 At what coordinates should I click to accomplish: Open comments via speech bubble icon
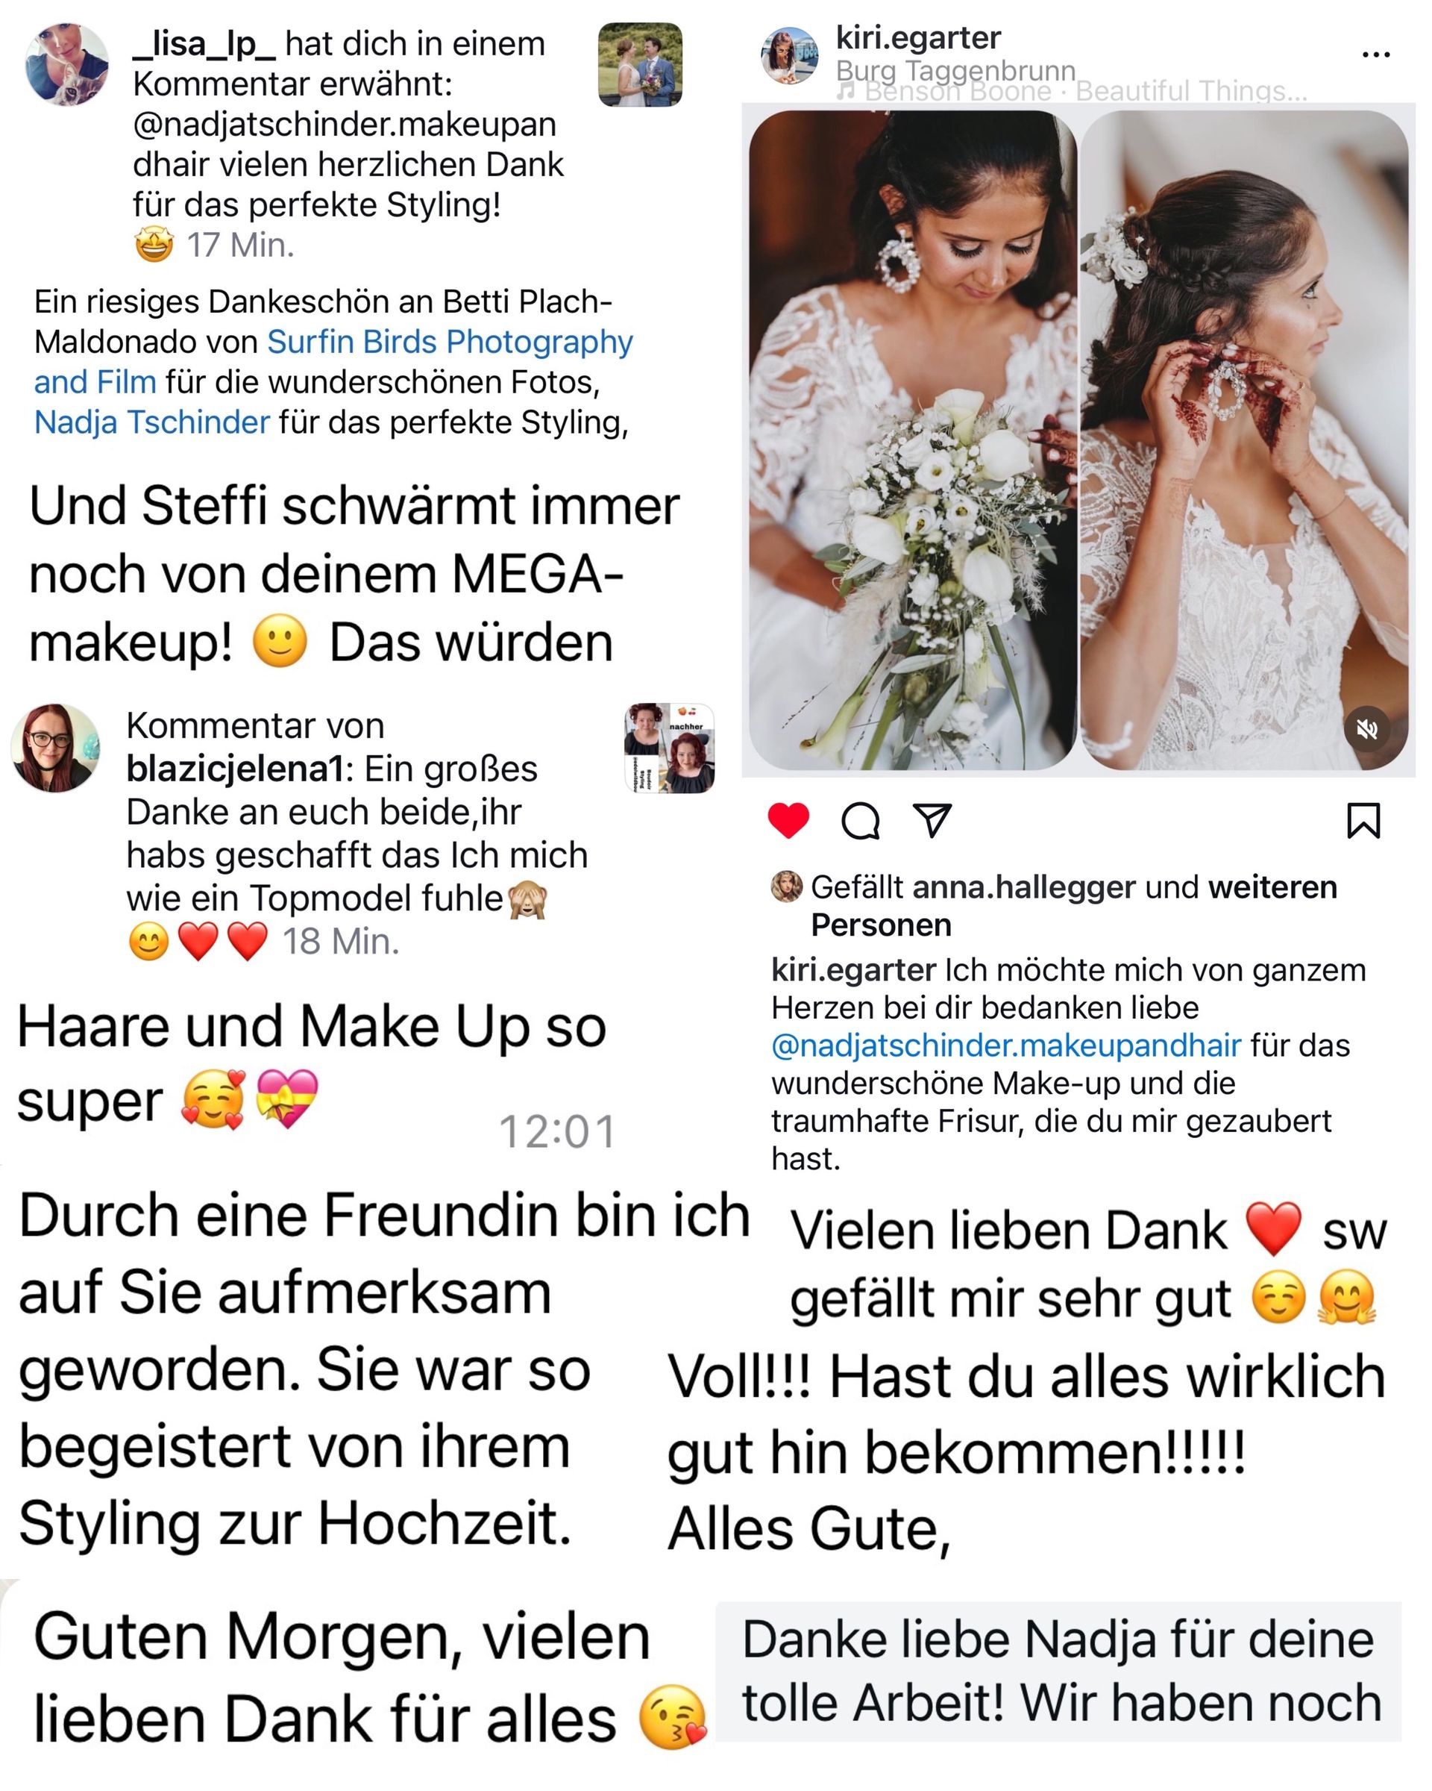860,822
